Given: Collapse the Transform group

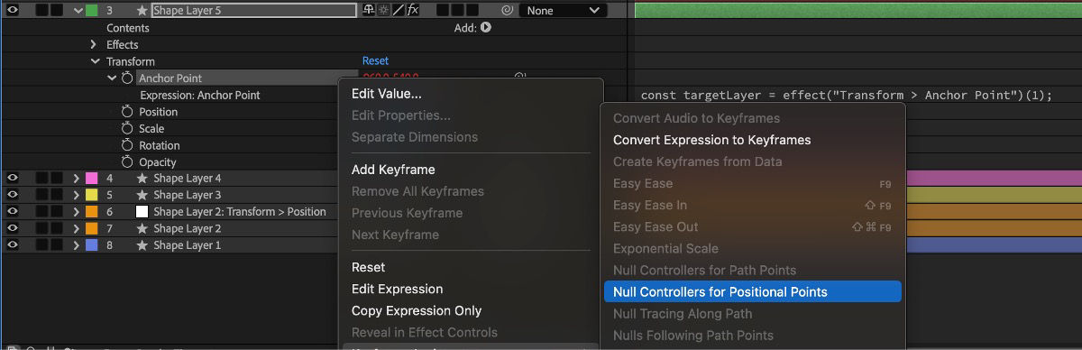Looking at the screenshot, I should click(x=95, y=61).
